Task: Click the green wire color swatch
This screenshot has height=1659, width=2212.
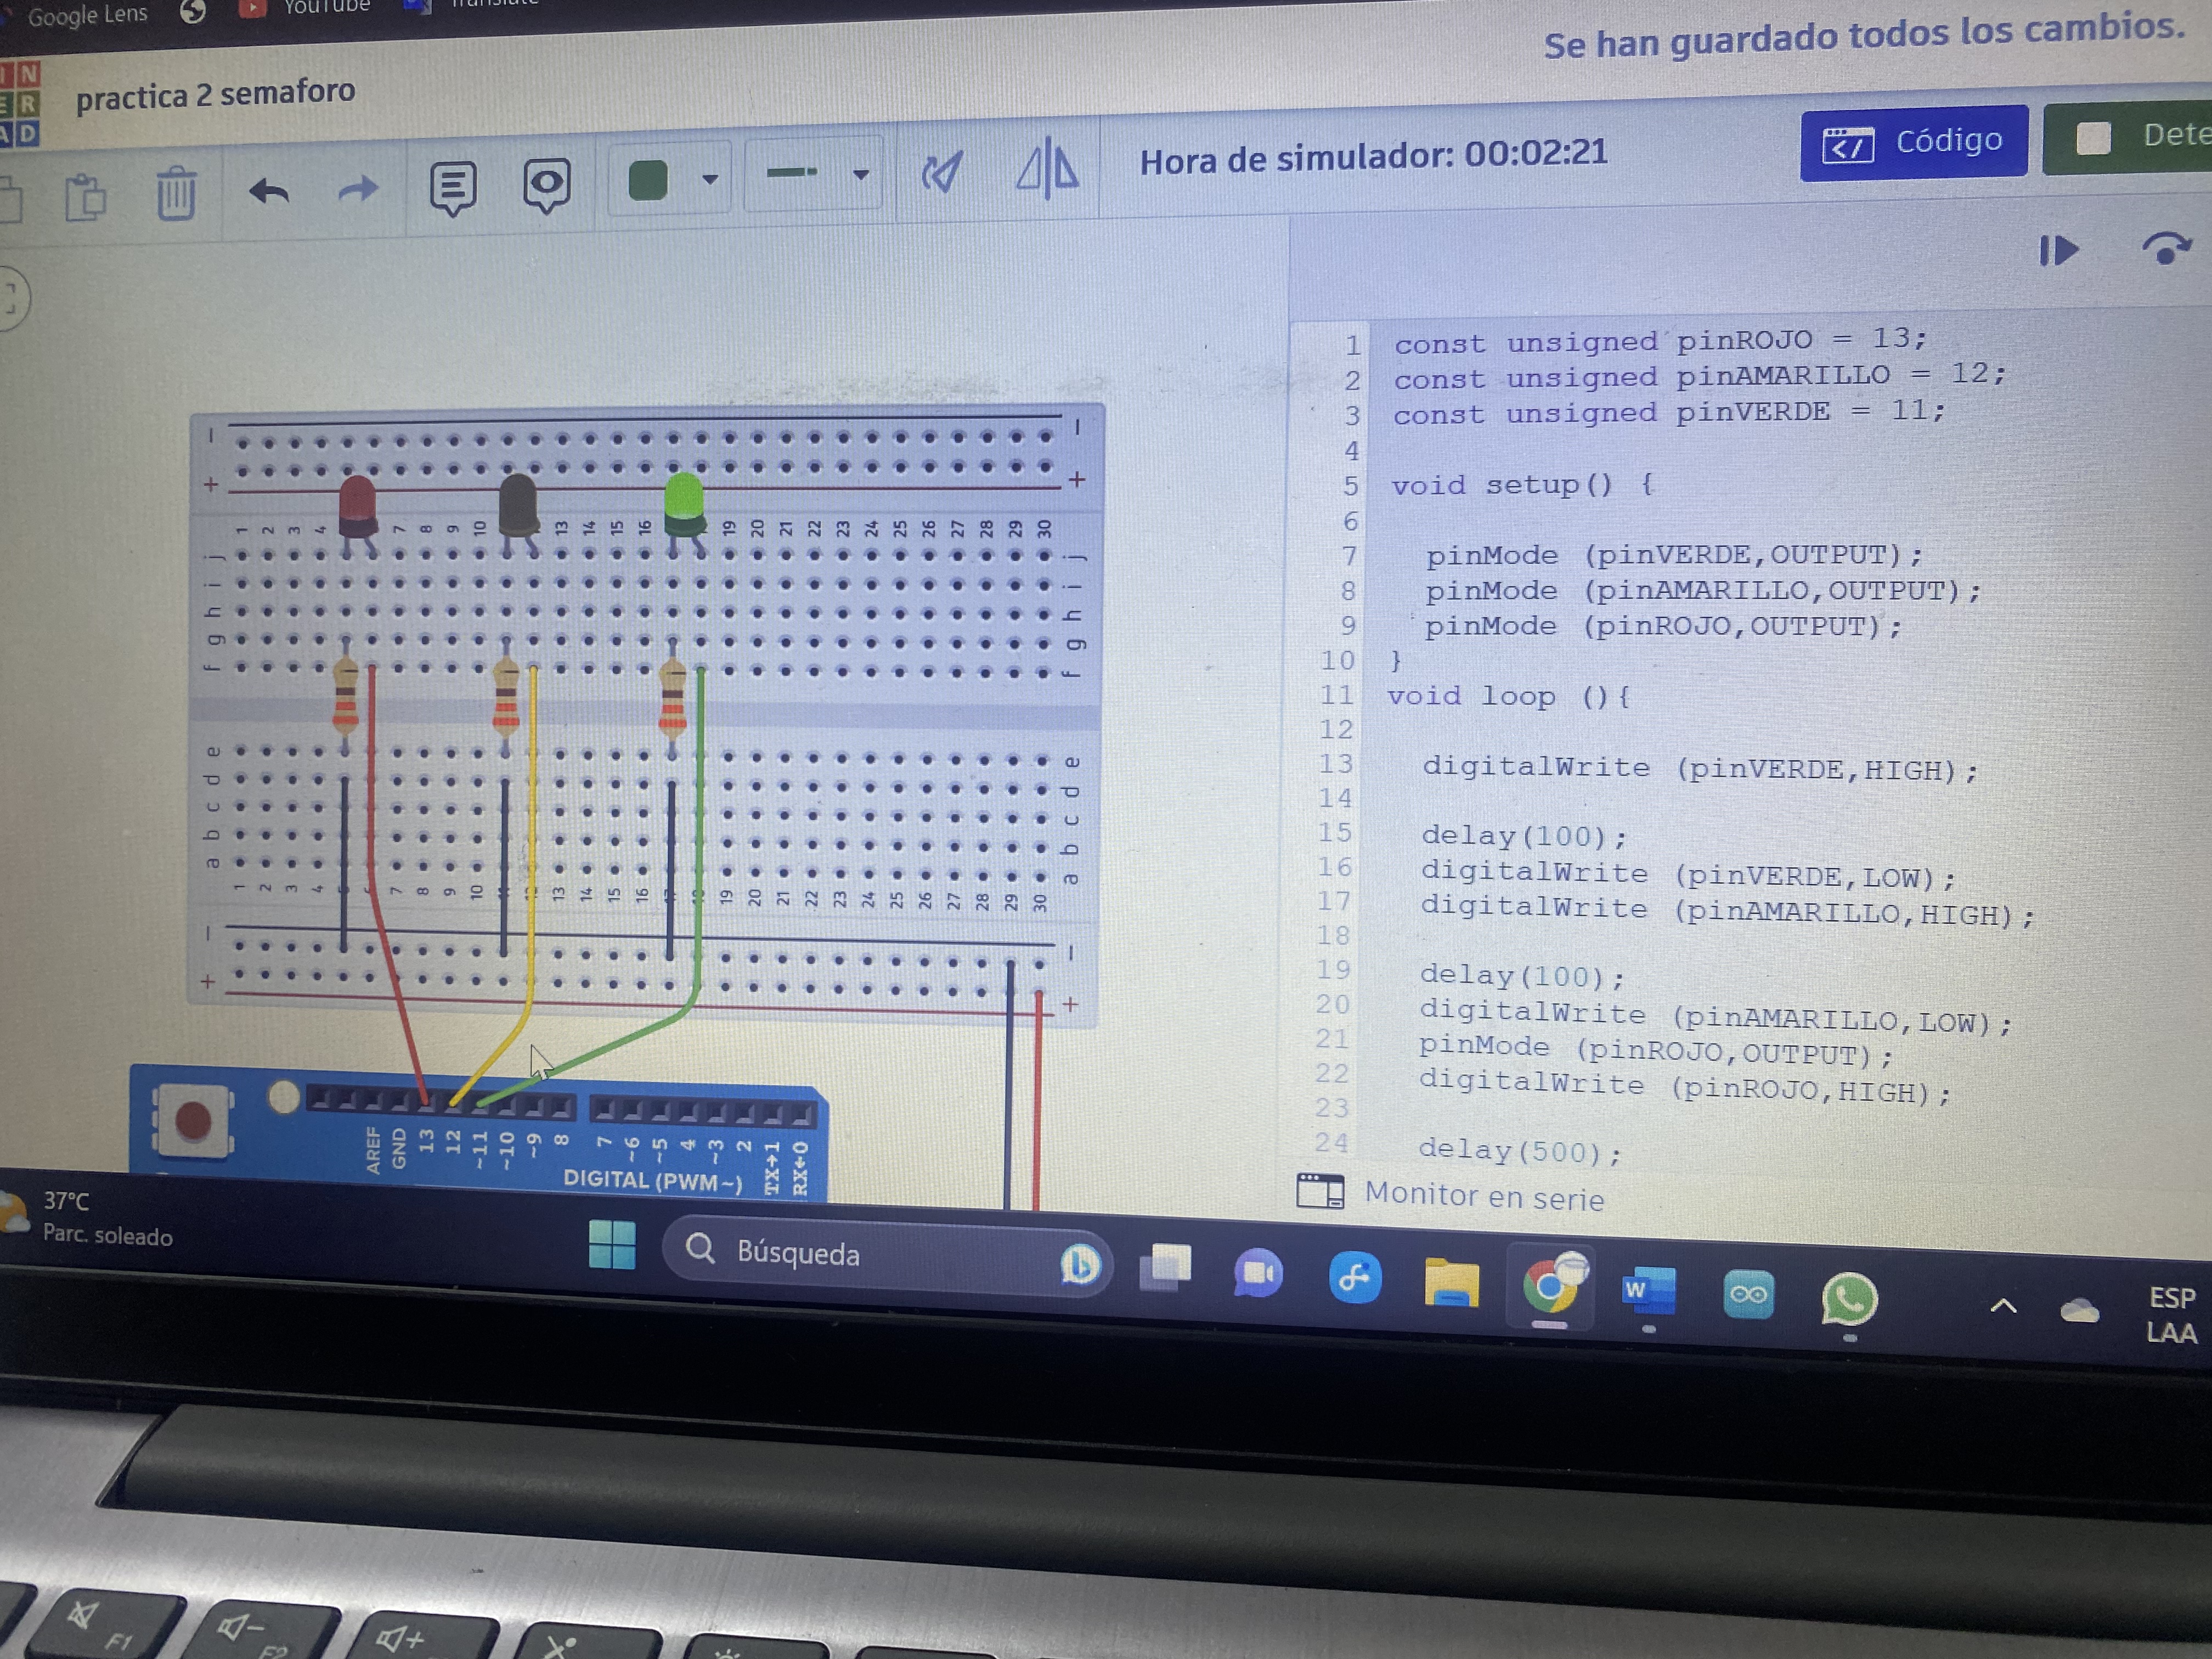Action: (648, 181)
